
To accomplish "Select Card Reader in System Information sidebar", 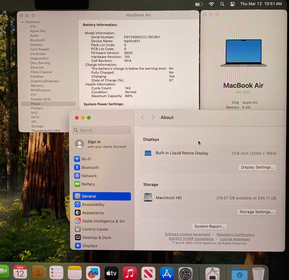I will [40, 49].
